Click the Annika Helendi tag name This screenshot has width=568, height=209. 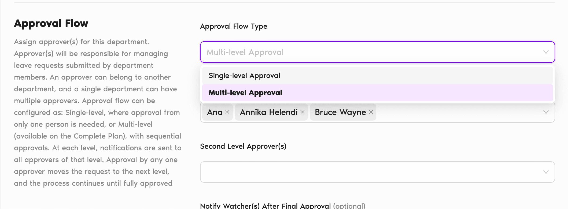coord(269,112)
